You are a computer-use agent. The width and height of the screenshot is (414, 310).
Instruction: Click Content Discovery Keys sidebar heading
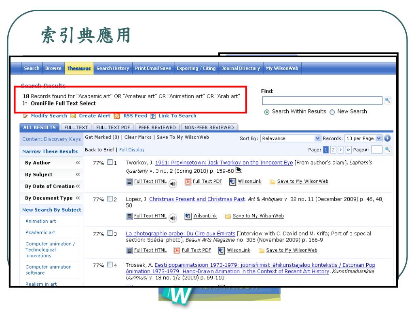click(x=51, y=139)
